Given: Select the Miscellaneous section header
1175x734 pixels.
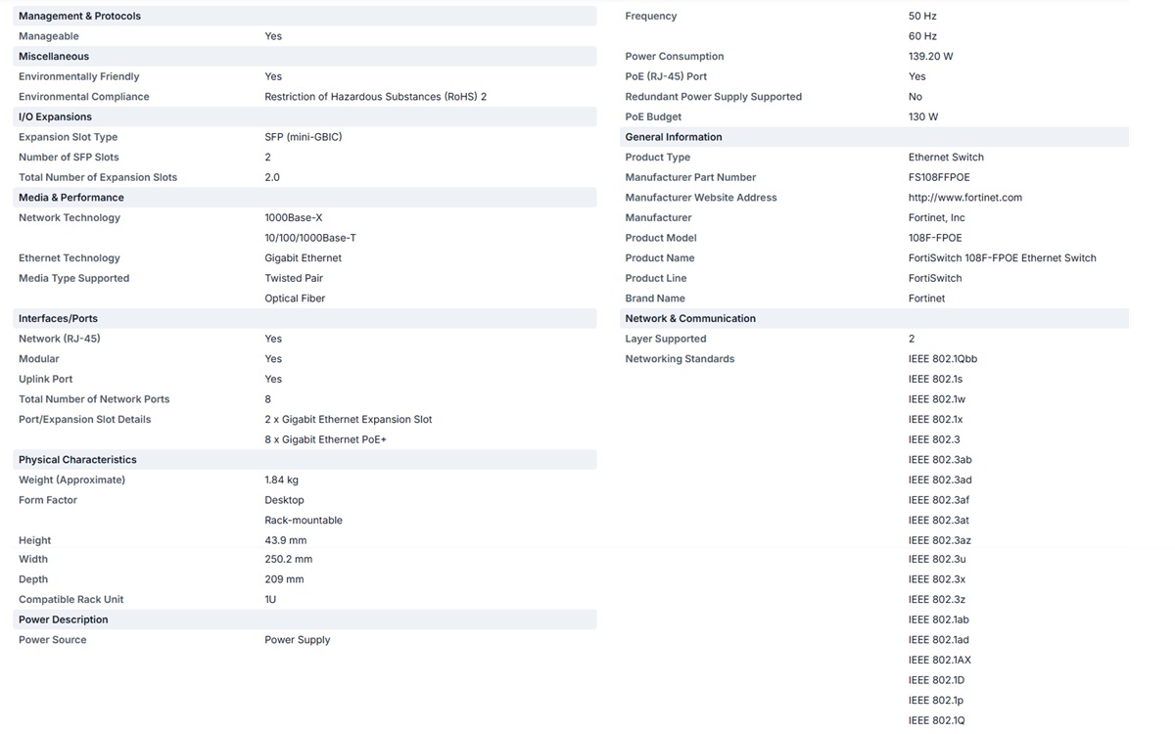Looking at the screenshot, I should click(54, 57).
